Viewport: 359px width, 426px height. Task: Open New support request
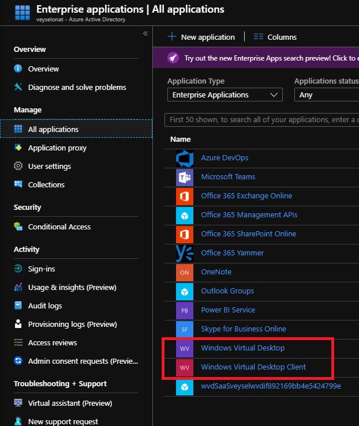(63, 421)
